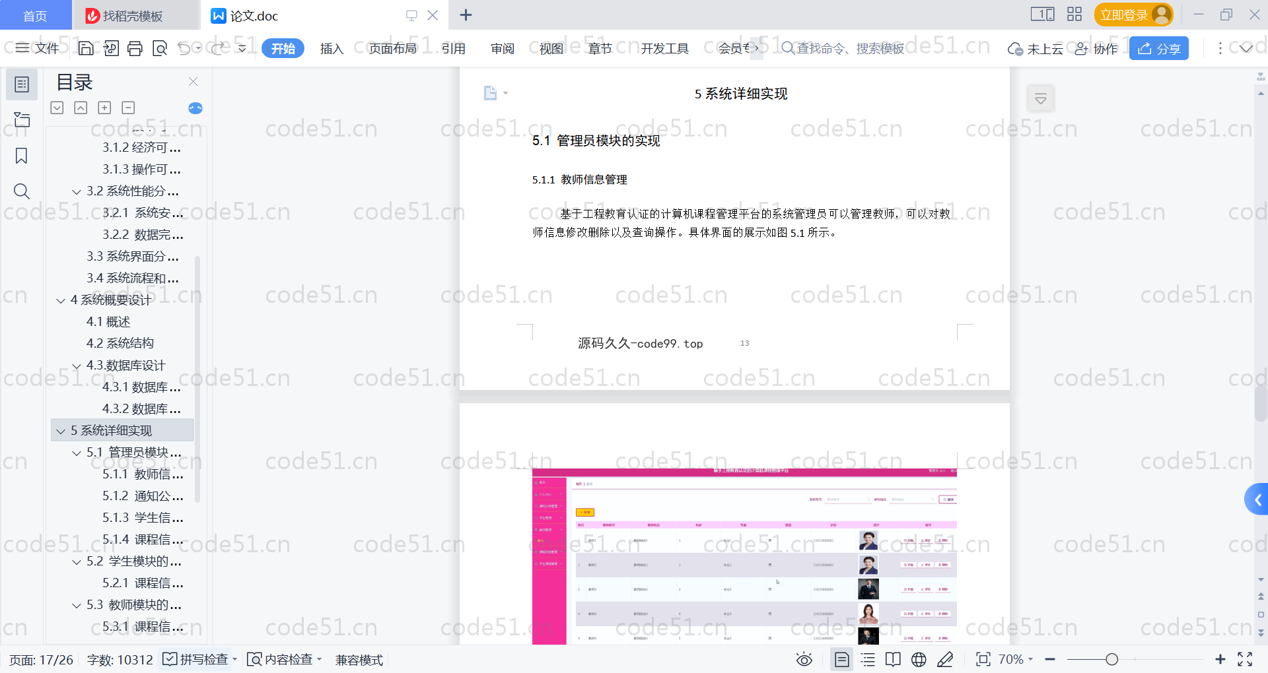Screen dimensions: 1268x673
Task: Collapse 3.2 系统性能分 outline node
Action: (x=77, y=191)
